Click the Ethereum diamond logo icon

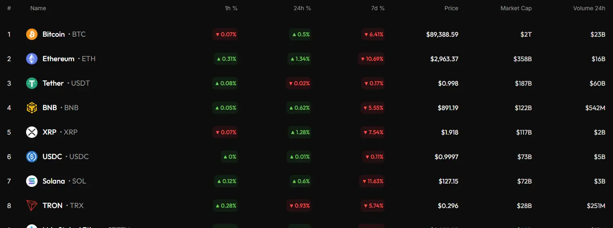point(32,59)
